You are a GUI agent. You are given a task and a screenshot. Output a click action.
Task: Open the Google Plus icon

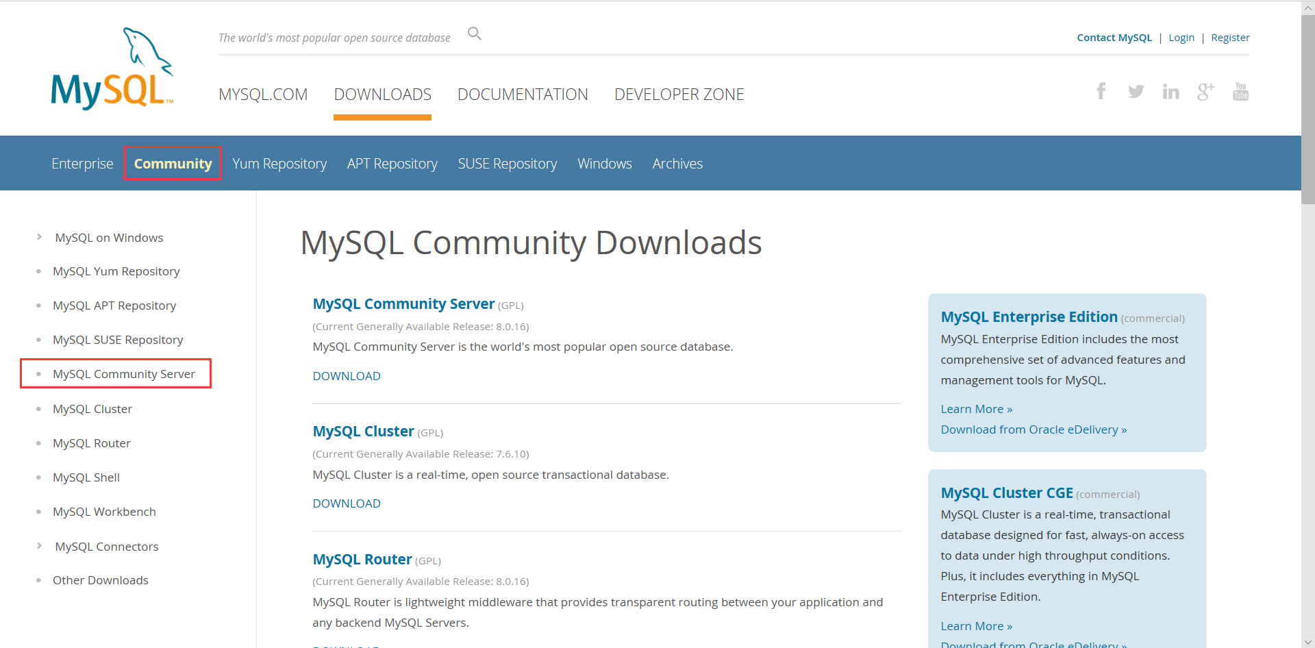click(1206, 91)
